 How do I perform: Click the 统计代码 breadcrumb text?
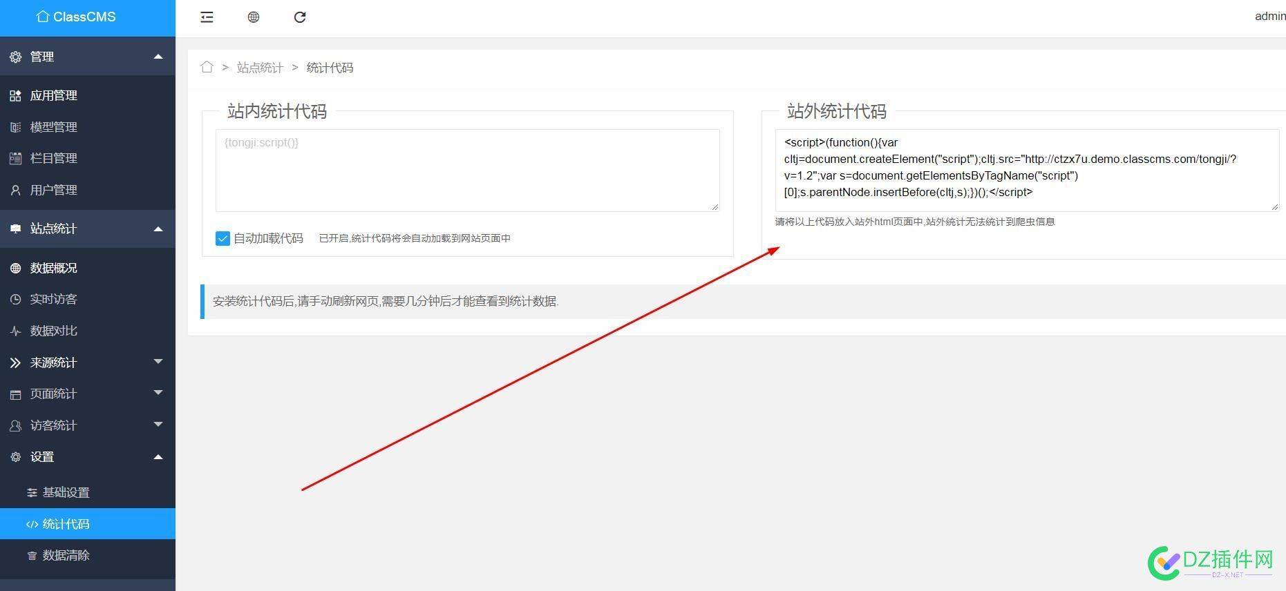[330, 68]
